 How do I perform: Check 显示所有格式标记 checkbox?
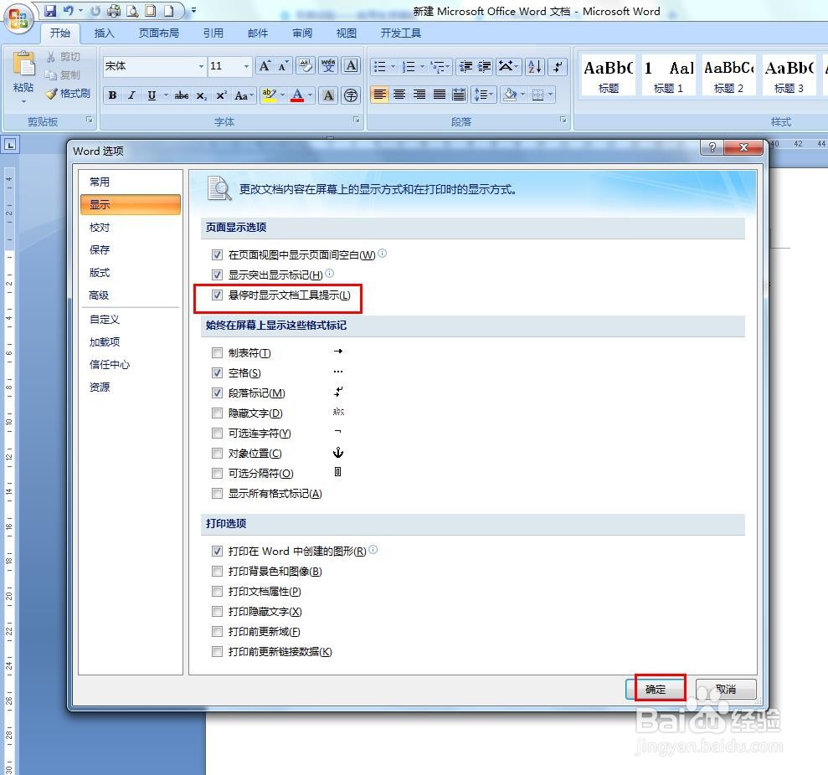pos(217,493)
